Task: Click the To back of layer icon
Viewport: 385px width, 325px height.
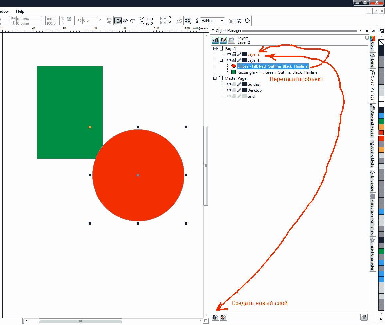Action: (x=239, y=21)
